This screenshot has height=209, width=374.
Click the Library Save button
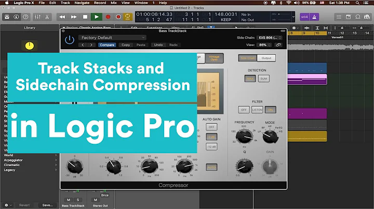(47, 205)
